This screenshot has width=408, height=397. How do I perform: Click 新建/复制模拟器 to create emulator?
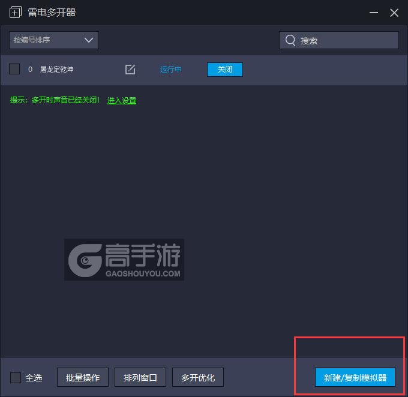tap(355, 377)
